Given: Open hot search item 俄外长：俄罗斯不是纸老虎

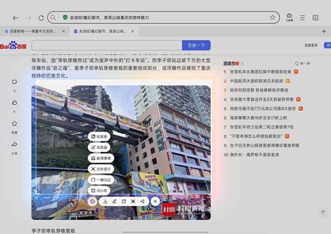Looking at the screenshot, I should pyautogui.click(x=254, y=154).
